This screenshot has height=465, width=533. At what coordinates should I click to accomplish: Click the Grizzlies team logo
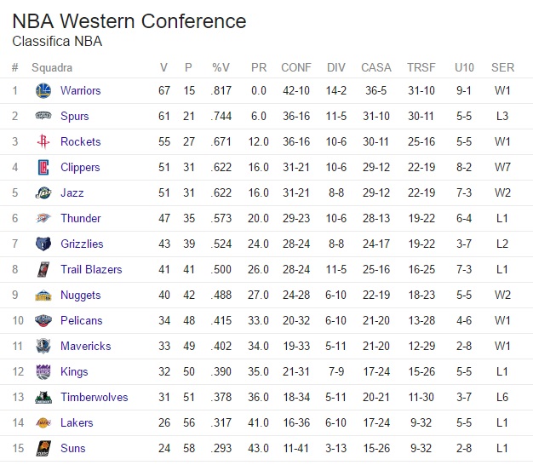[43, 244]
